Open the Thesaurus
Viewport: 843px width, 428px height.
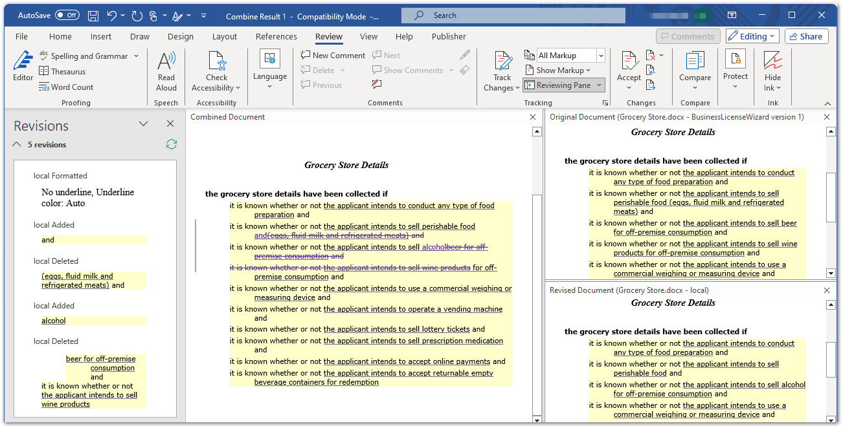63,72
